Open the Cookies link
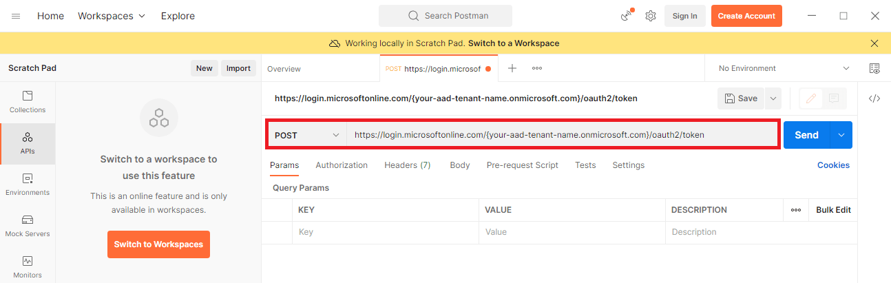 coord(833,165)
